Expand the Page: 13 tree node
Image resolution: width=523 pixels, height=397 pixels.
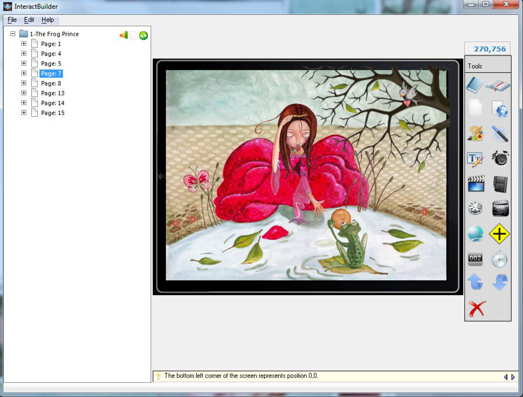[24, 93]
